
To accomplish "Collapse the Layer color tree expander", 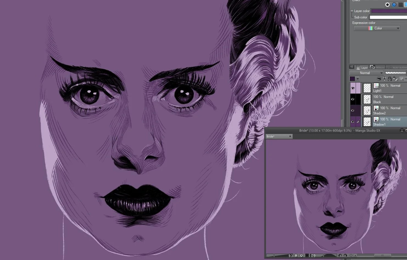I will tap(352, 11).
